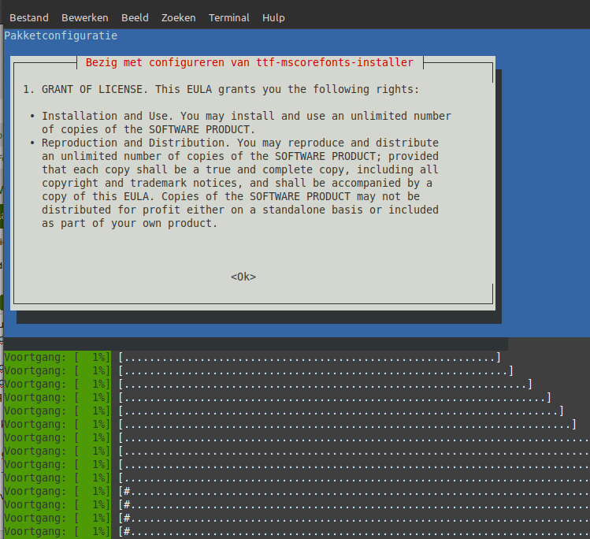This screenshot has height=539, width=590.
Task: Click the line starting 'an unlimited number of copies'
Action: [240, 156]
